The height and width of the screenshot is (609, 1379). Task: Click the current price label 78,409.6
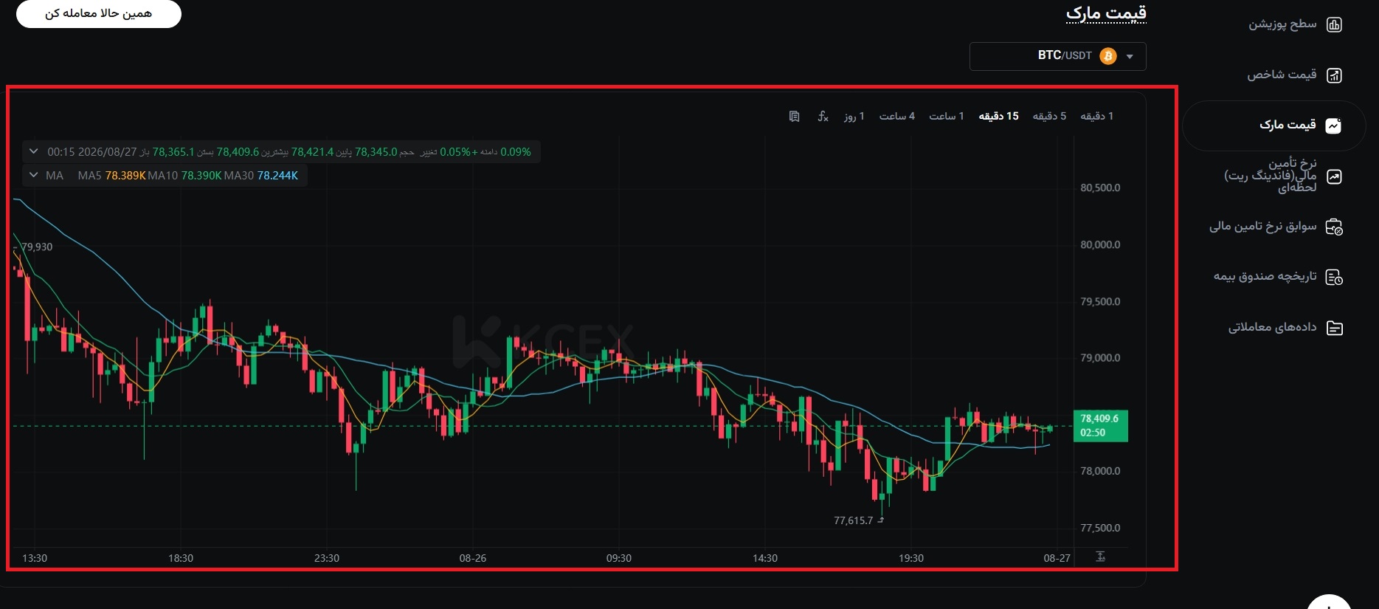point(1100,419)
